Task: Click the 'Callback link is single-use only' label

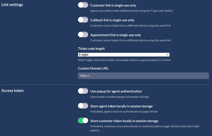Action: 112,20
